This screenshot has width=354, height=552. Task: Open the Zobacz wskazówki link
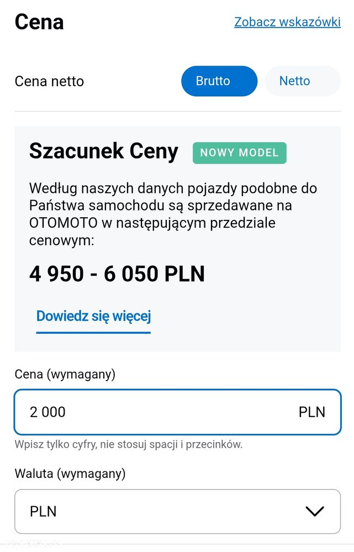point(287,22)
